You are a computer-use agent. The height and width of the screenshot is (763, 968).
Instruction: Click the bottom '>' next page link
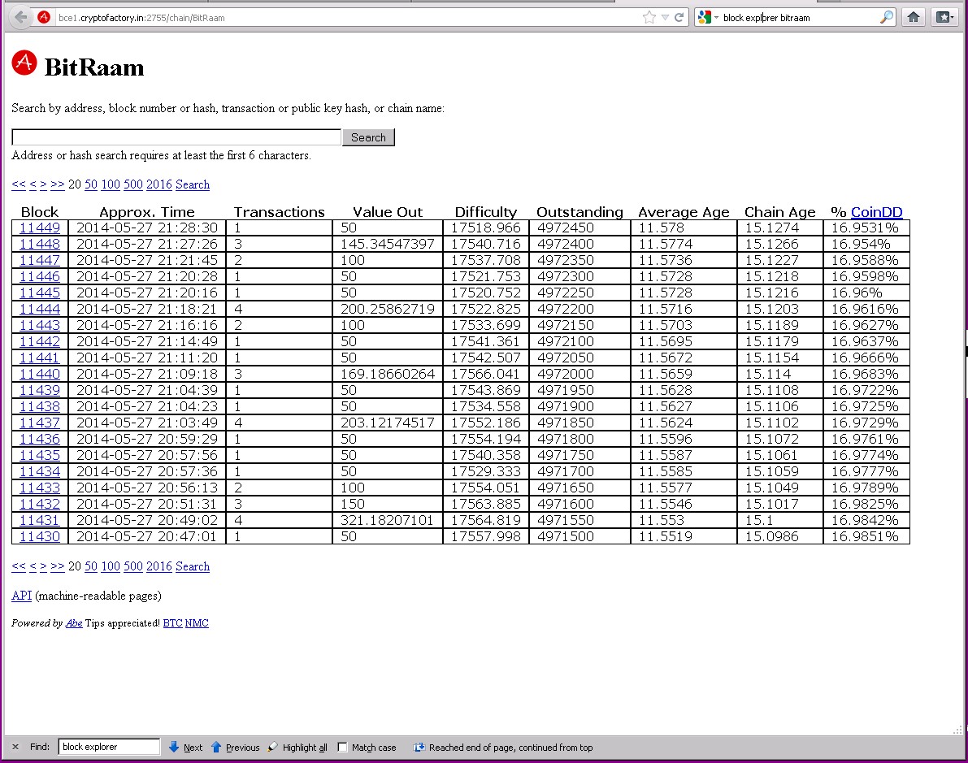(x=43, y=566)
